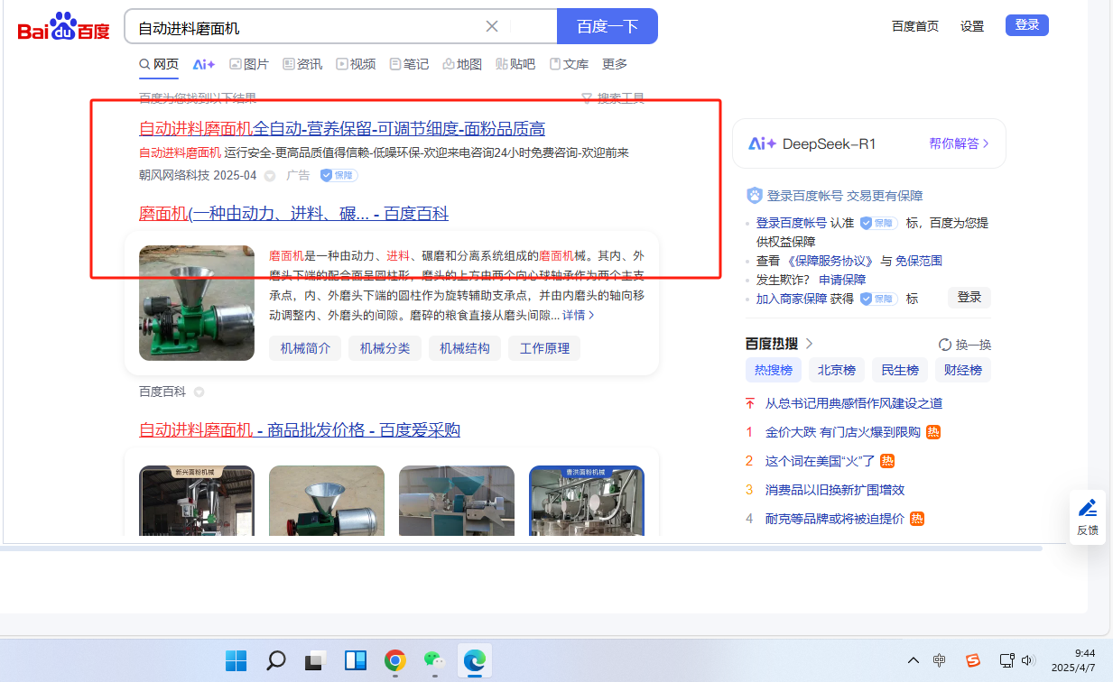
Task: Launch WeChat from the taskbar
Action: tap(435, 661)
